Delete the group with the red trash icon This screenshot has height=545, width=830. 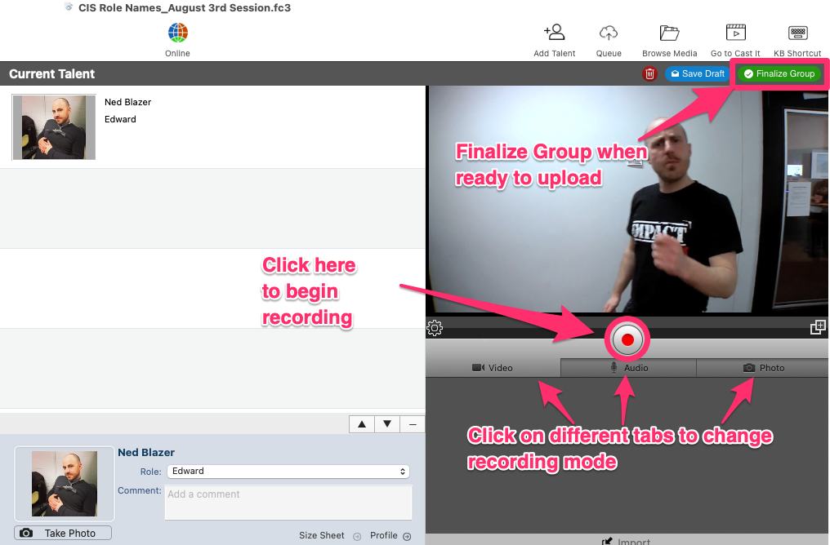[x=650, y=74]
